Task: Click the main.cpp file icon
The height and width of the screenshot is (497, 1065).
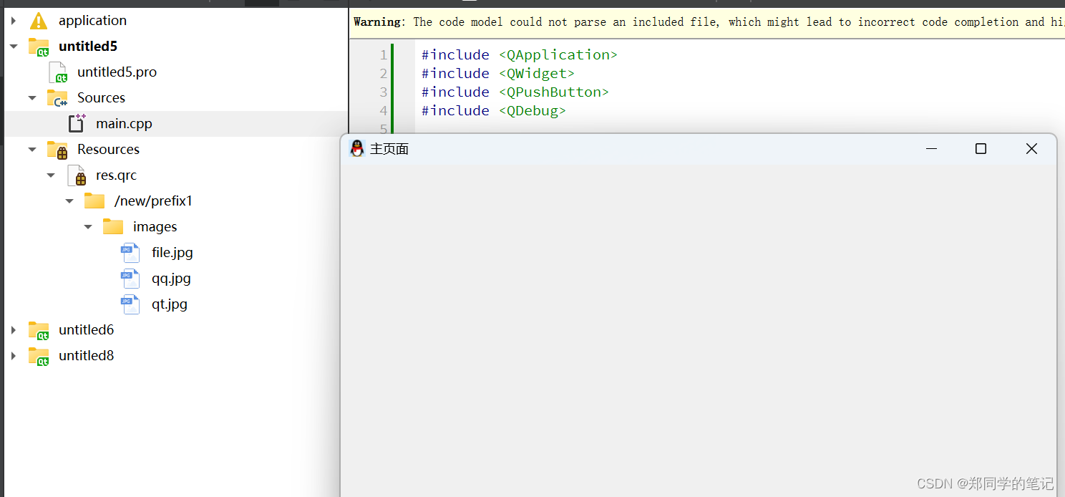Action: coord(77,123)
